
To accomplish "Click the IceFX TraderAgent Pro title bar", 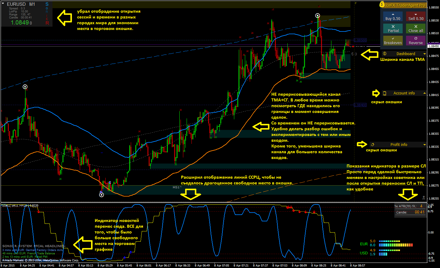I will [405, 5].
